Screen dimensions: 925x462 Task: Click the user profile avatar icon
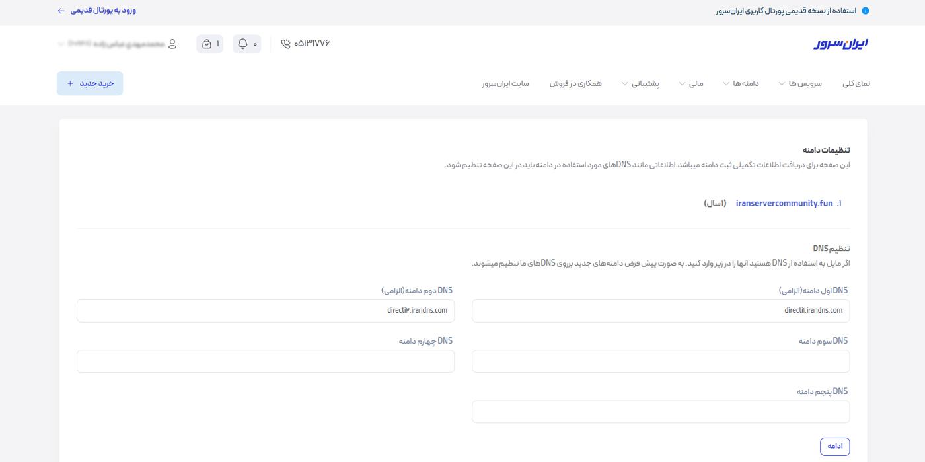(x=172, y=44)
